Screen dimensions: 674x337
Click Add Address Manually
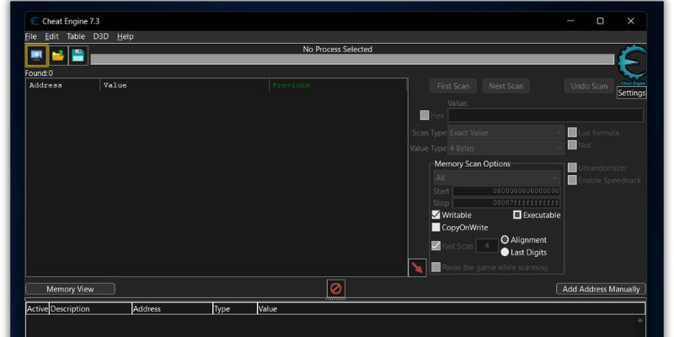tap(601, 289)
